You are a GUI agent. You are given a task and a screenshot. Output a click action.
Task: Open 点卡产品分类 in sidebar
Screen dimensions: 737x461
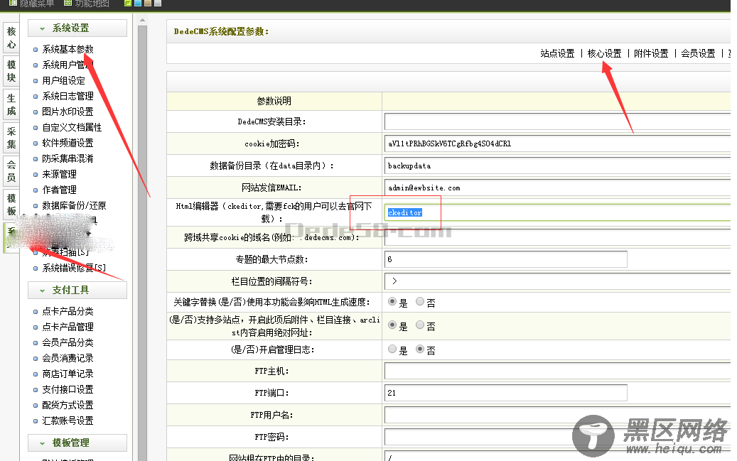point(68,311)
